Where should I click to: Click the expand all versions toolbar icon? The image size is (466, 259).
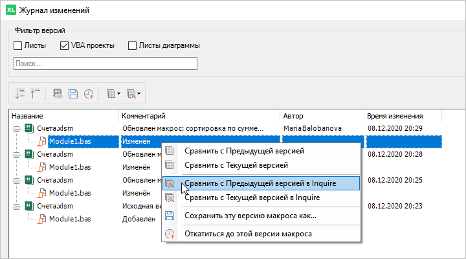pyautogui.click(x=20, y=94)
